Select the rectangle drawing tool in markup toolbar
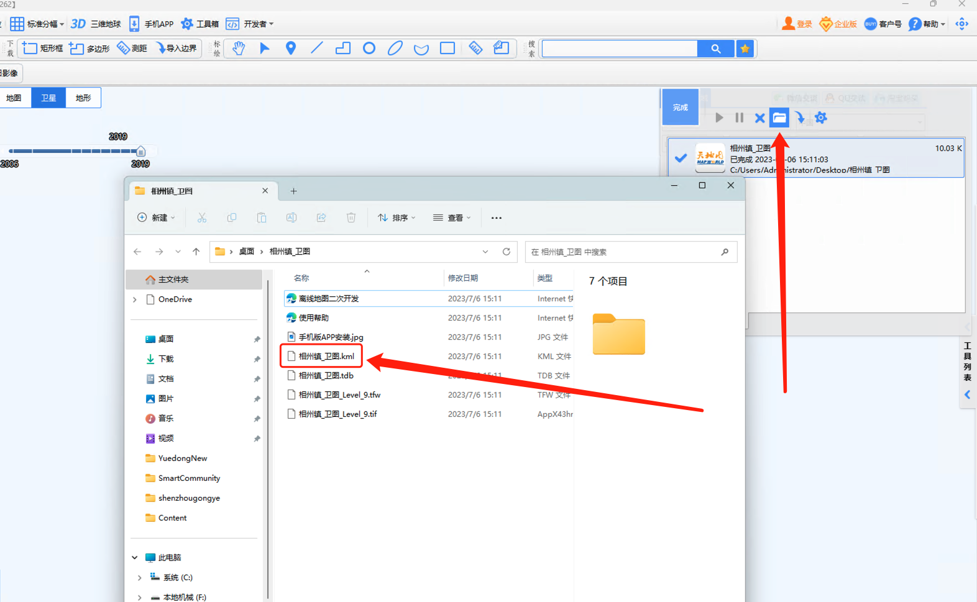The image size is (977, 602). 447,48
